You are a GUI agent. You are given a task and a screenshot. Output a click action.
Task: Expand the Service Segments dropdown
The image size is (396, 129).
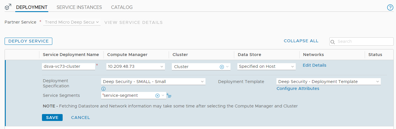click(x=163, y=95)
